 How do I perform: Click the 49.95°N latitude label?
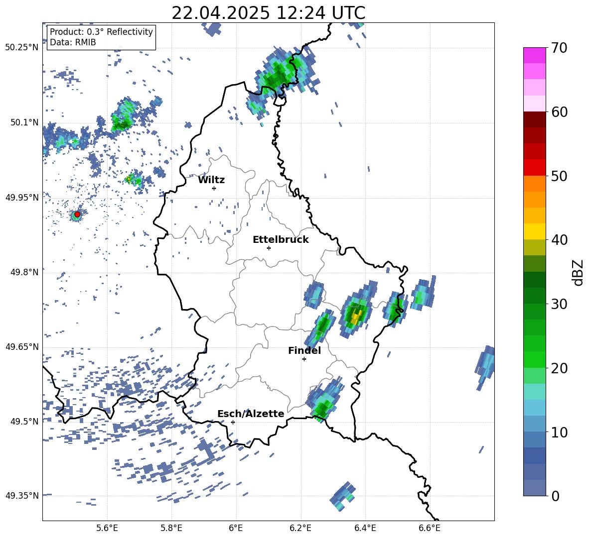22,197
